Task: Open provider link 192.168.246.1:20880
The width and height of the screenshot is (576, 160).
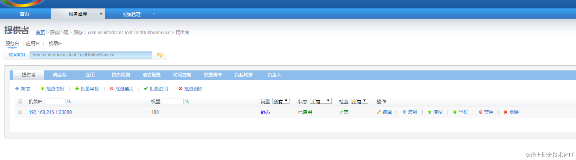Action: [x=50, y=112]
